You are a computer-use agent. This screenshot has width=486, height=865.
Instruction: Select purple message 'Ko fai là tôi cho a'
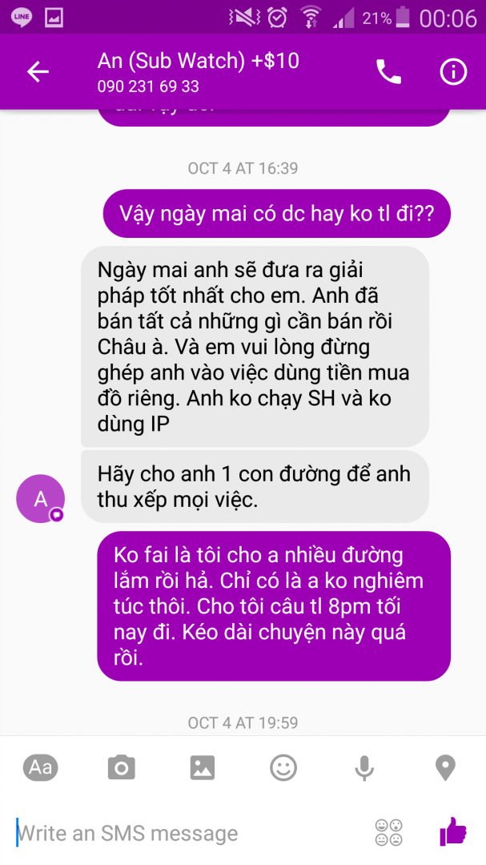tap(274, 605)
